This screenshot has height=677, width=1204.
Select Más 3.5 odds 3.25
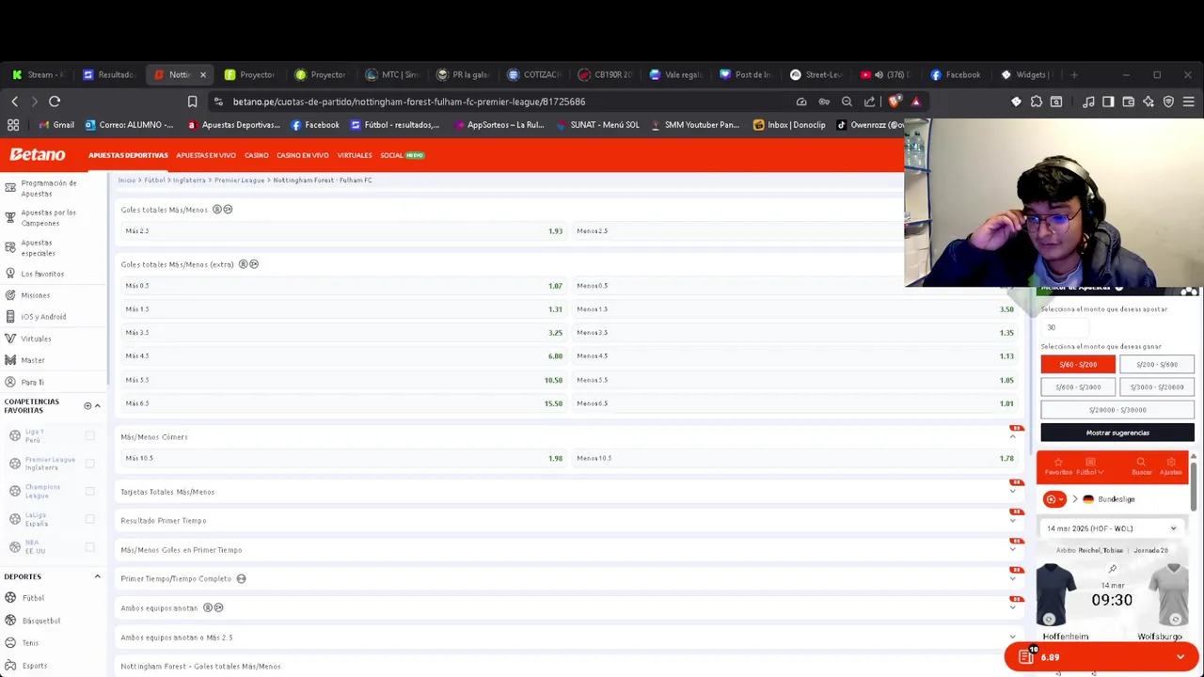point(342,333)
